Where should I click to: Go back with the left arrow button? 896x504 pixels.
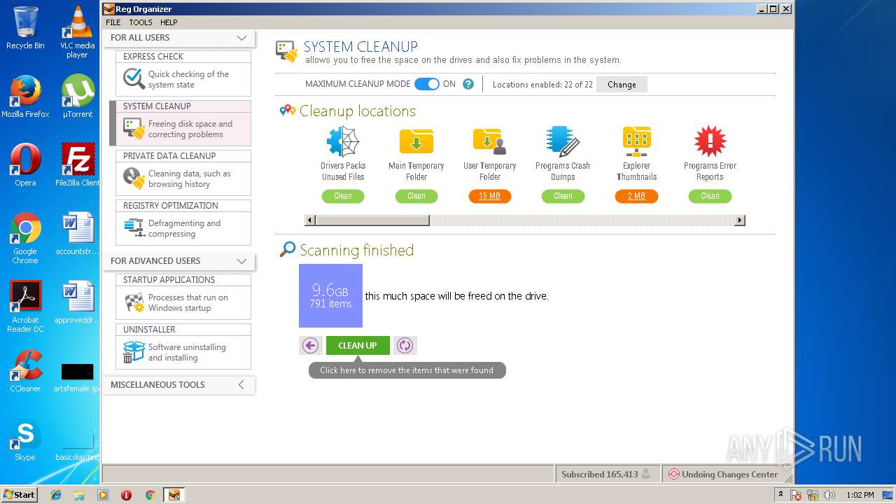click(311, 345)
